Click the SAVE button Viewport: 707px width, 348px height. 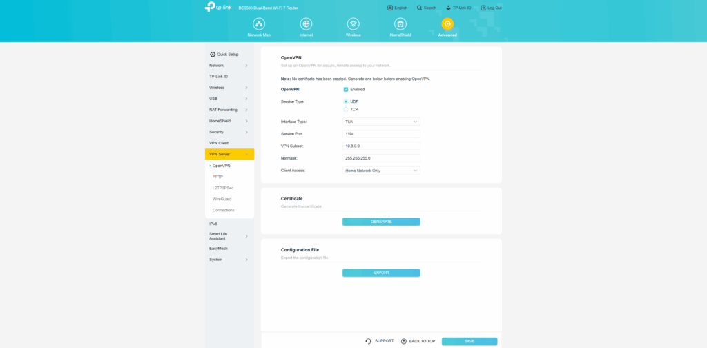(x=469, y=341)
